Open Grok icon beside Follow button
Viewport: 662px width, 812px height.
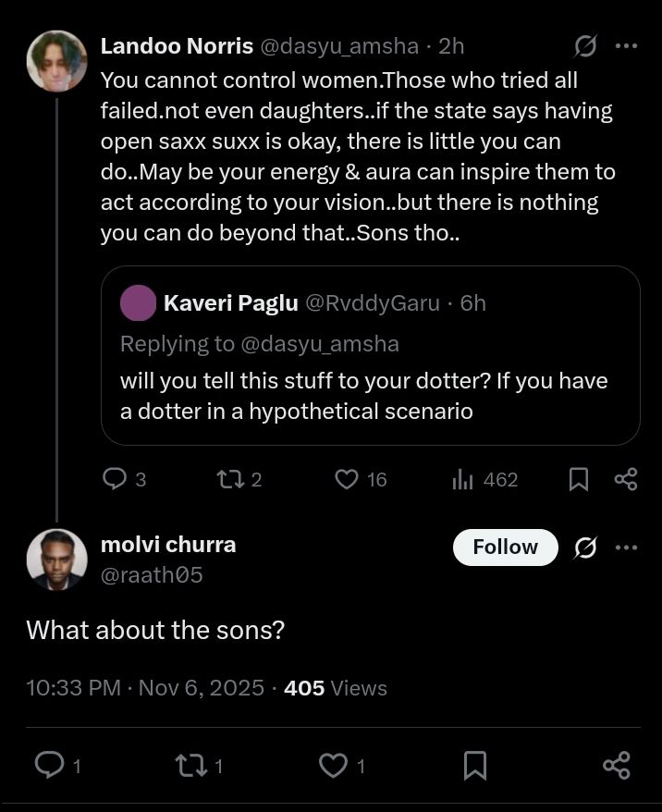pos(584,547)
